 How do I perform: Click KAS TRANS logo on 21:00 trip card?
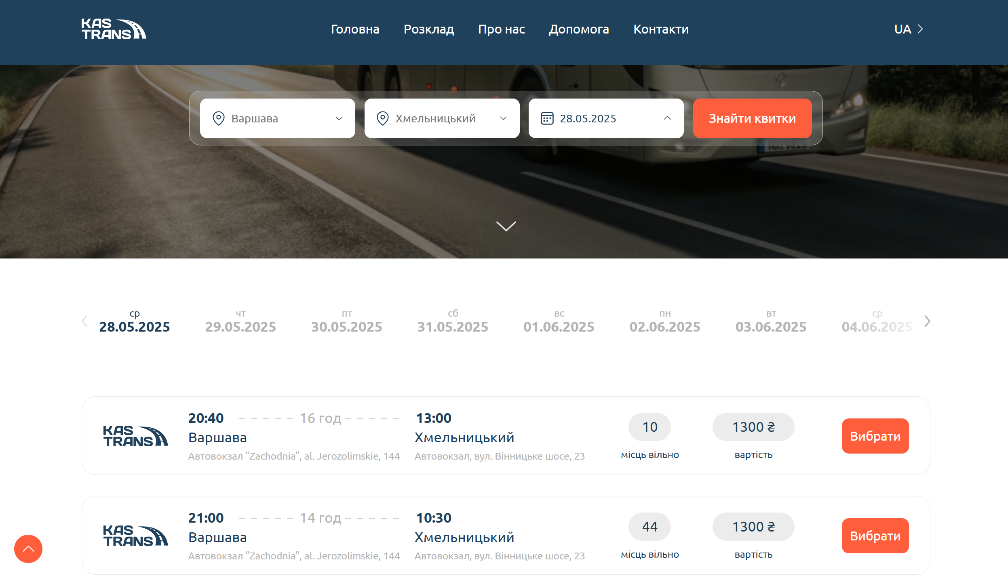click(x=135, y=536)
